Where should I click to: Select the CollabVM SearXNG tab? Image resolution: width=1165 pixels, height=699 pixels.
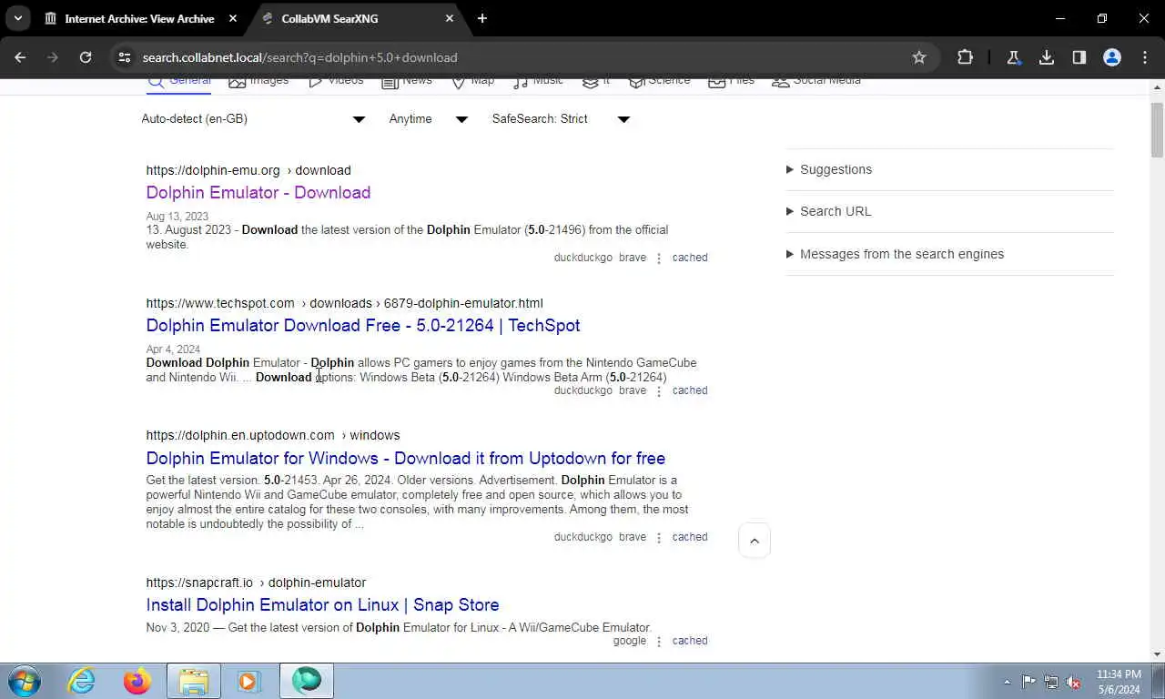click(x=329, y=18)
